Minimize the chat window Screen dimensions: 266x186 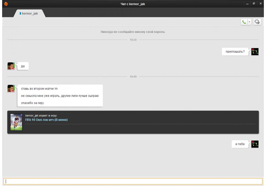click(x=248, y=3)
